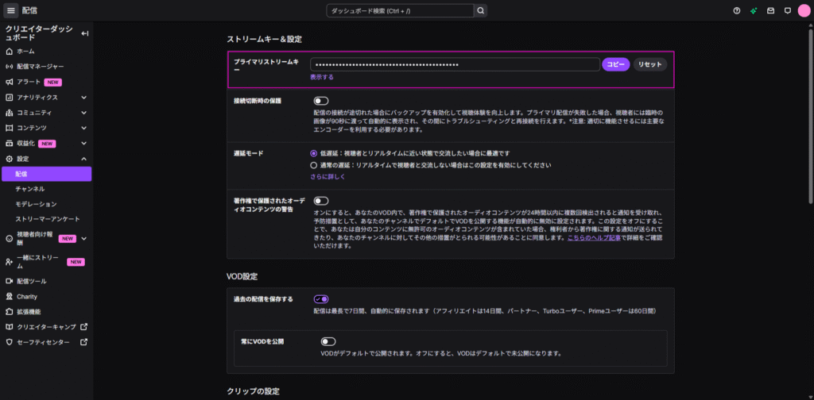Viewport: 814px width, 400px height.
Task: Open the hamburger menu at top left
Action: click(x=11, y=10)
